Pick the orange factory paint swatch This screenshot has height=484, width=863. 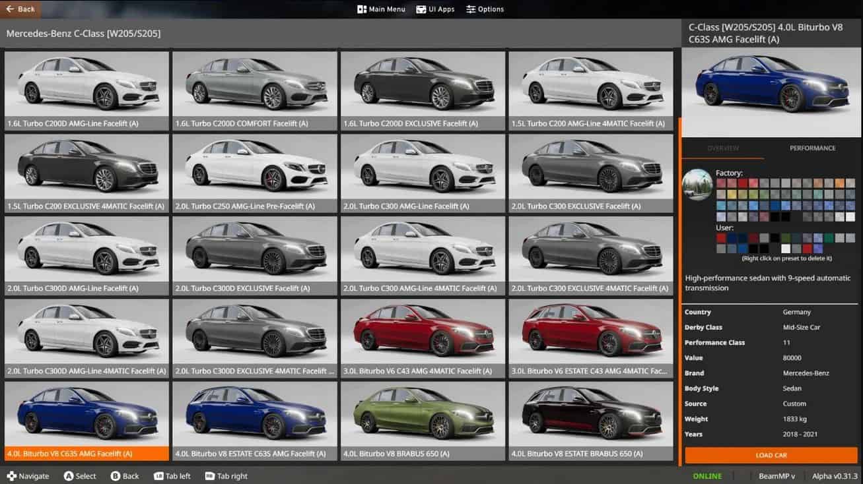(x=839, y=183)
